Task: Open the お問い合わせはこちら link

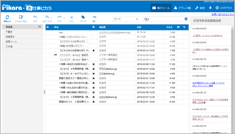Action: tap(223, 14)
